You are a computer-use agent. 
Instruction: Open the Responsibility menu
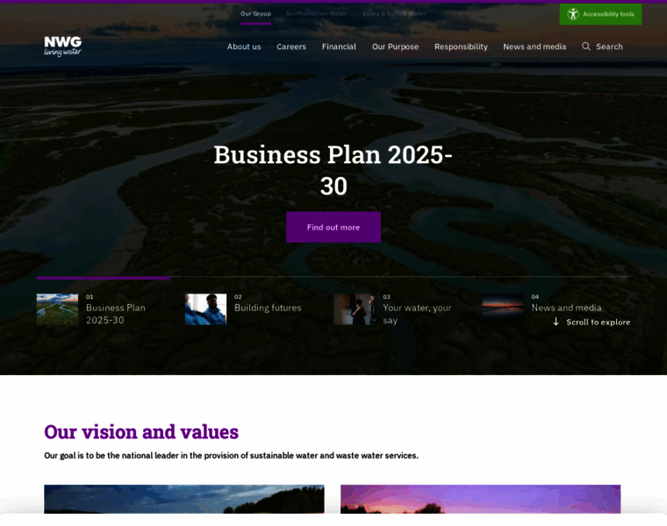pos(461,46)
